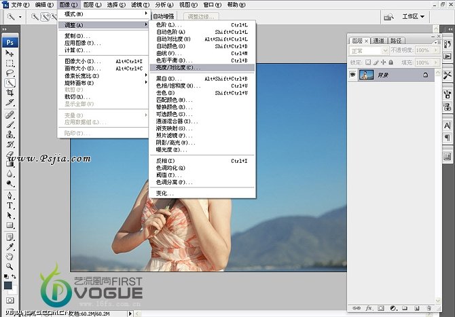Viewport: 455px width, 317px height.
Task: Open the 工作区 workspace dropdown
Action: coord(413,16)
